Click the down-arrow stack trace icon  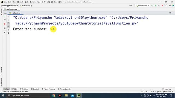coord(8,20)
